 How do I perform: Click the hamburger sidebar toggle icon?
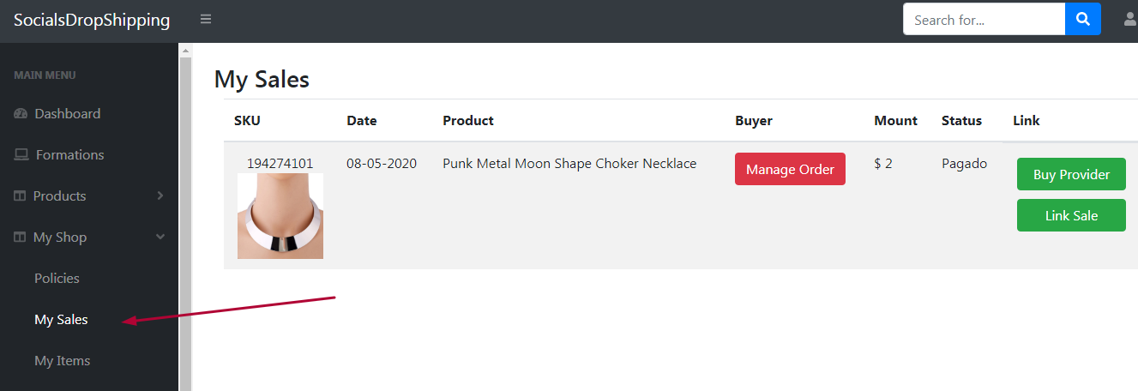point(206,19)
